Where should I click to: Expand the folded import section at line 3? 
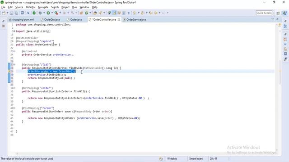14,31
